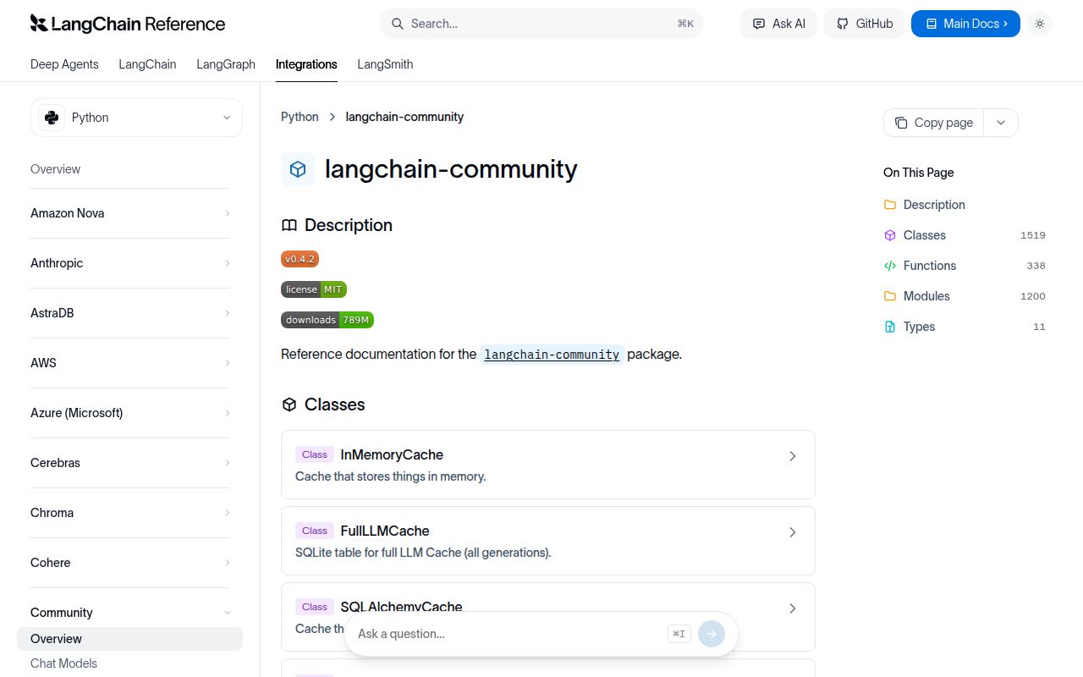Viewport: 1083px width, 677px height.
Task: Click the breadcrumb chevron after Python
Action: click(x=333, y=117)
